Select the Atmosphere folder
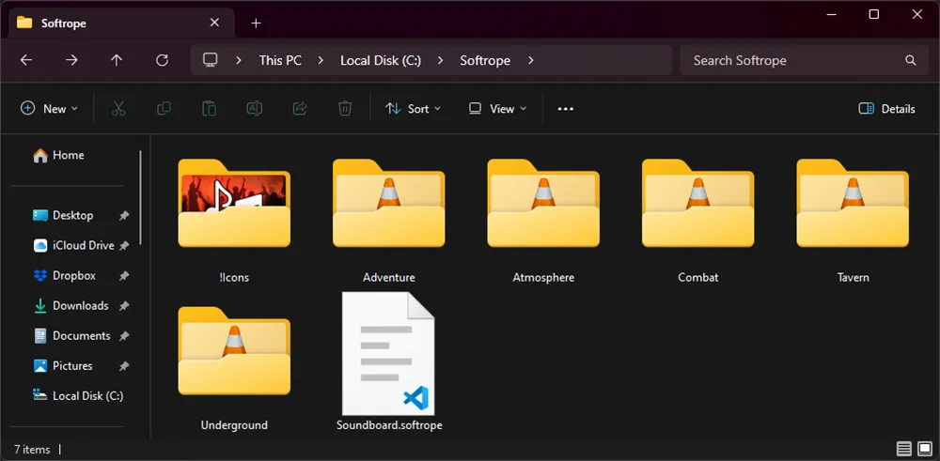 [543, 221]
